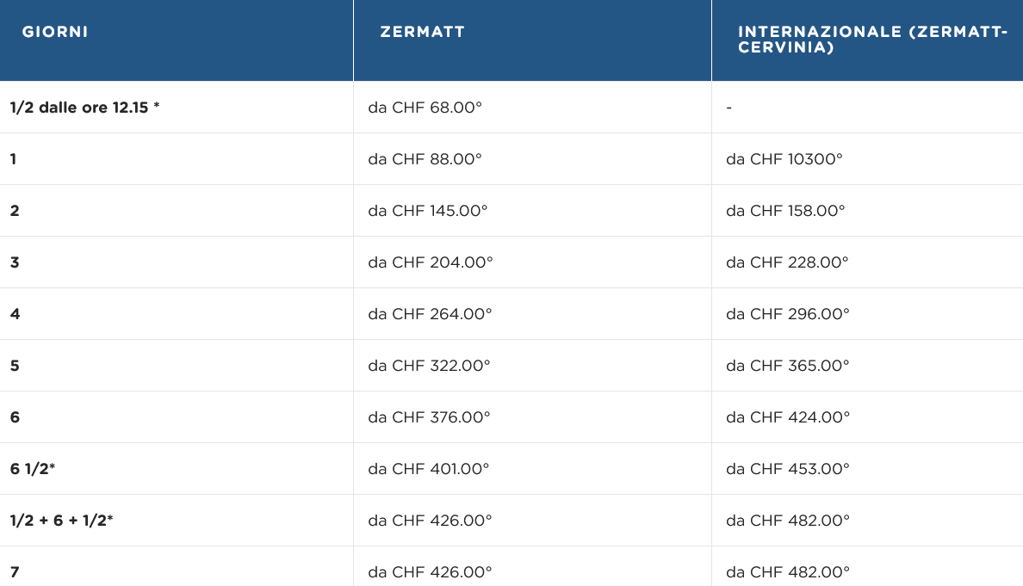Click international 4-day price CHF 296.00
Screen dimensions: 1023x586
[x=788, y=313]
